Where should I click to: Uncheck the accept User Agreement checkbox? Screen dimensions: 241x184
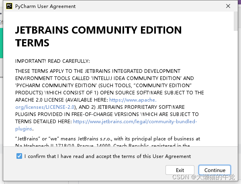click(x=19, y=156)
